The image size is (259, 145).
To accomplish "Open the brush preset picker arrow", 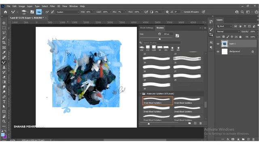I will (28, 12).
